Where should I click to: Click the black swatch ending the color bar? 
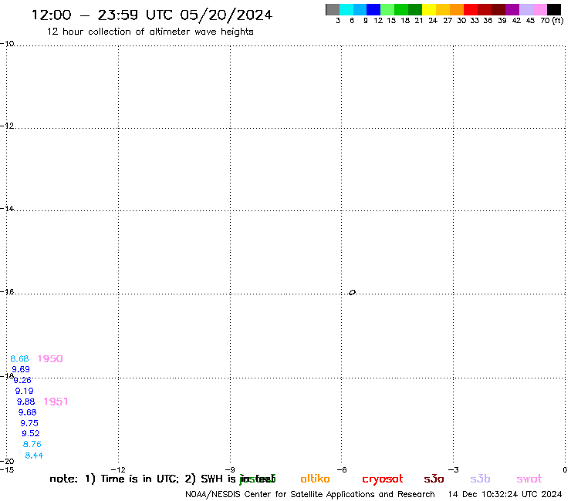[x=554, y=9]
